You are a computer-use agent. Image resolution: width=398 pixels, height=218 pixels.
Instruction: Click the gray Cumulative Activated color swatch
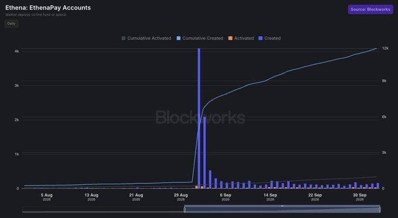click(x=123, y=38)
